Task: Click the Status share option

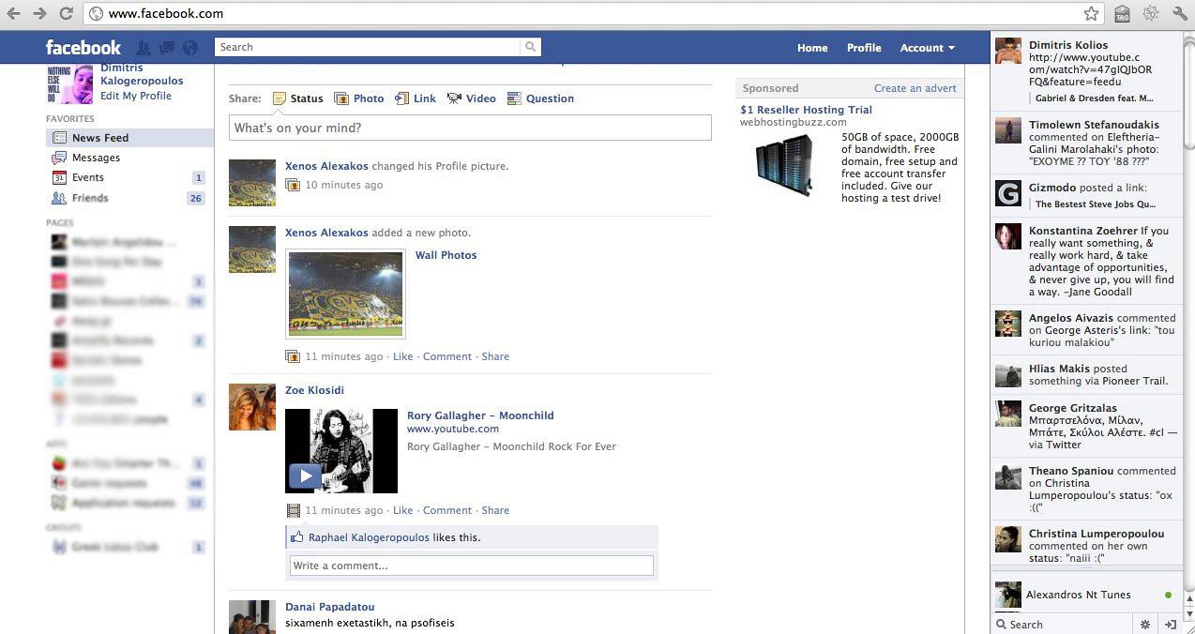Action: pos(297,98)
